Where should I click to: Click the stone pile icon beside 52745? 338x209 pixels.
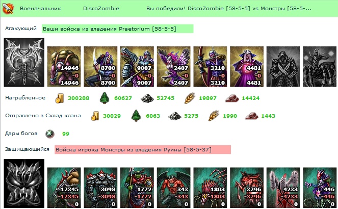click(147, 98)
